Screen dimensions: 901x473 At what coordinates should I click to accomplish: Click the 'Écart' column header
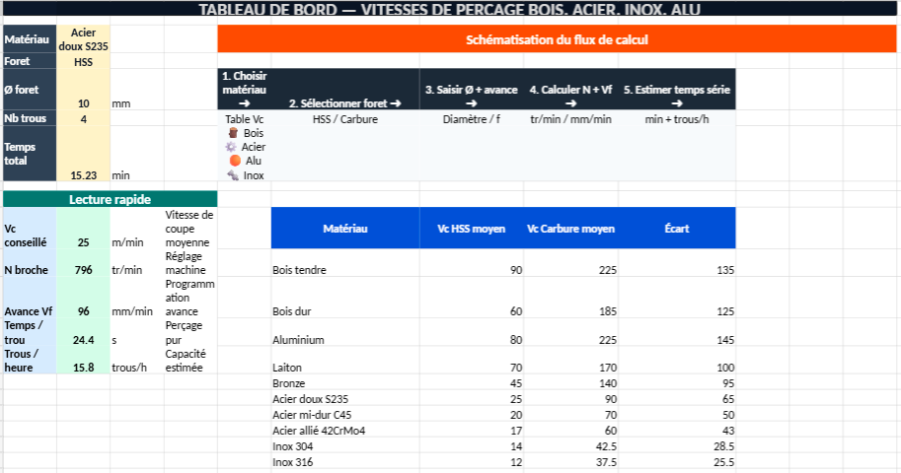point(677,228)
